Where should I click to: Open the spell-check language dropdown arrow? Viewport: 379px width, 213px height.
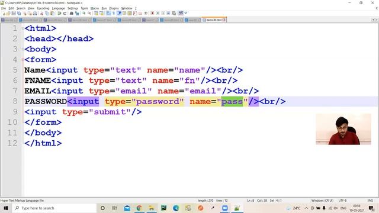(x=185, y=13)
